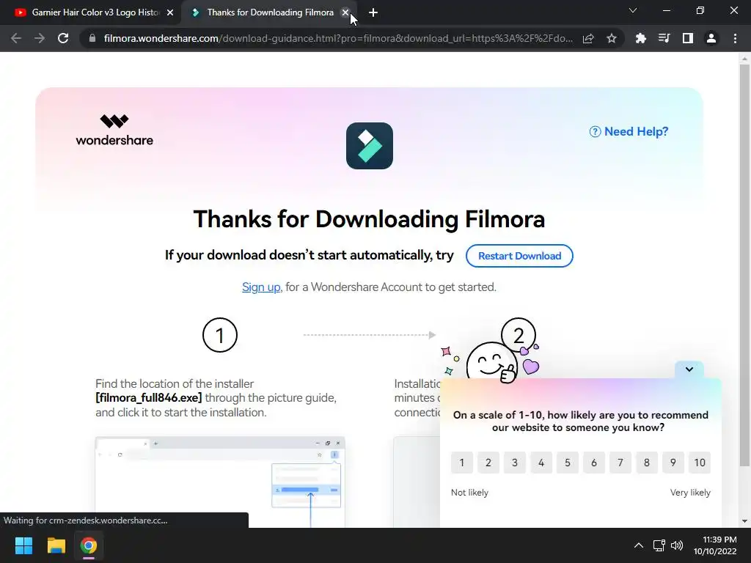Rate 5 on the recommendation scale
The width and height of the screenshot is (751, 563).
[x=567, y=463]
